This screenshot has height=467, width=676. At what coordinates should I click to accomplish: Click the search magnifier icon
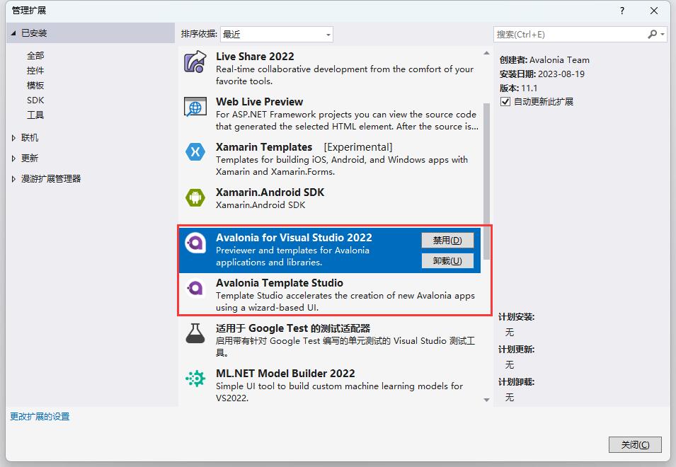pos(653,34)
